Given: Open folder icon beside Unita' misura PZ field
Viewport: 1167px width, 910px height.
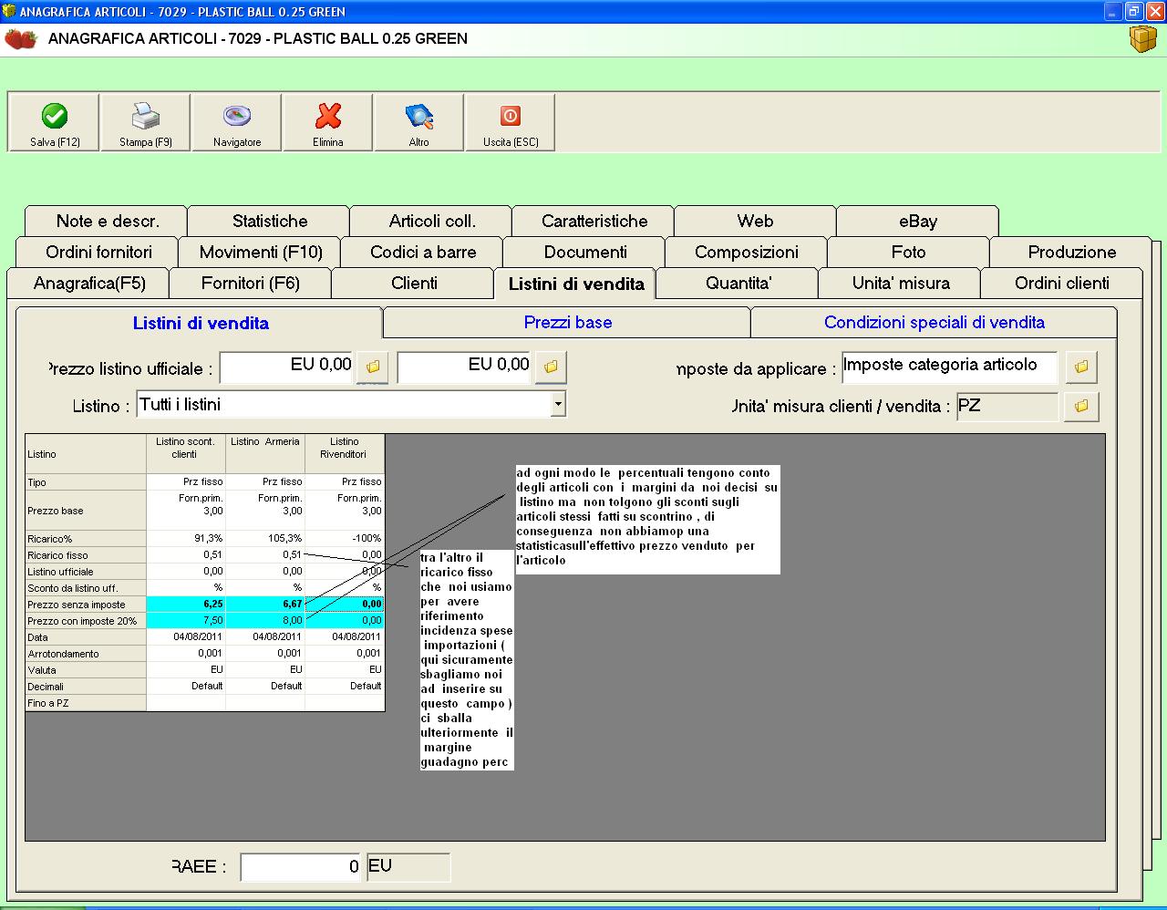Looking at the screenshot, I should [1081, 406].
